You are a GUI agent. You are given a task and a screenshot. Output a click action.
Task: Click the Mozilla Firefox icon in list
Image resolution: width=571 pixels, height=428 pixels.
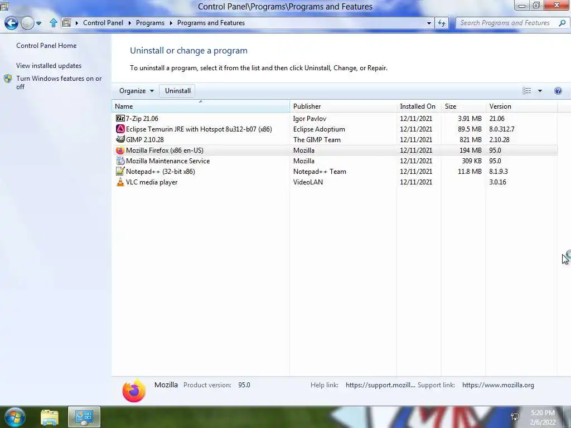120,150
